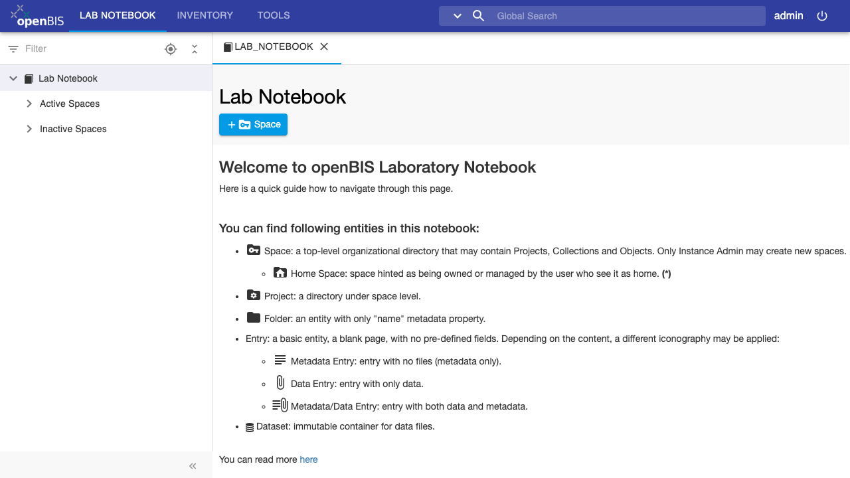This screenshot has width=850, height=478.
Task: Click the Lab Notebook page heading
Action: tap(283, 96)
